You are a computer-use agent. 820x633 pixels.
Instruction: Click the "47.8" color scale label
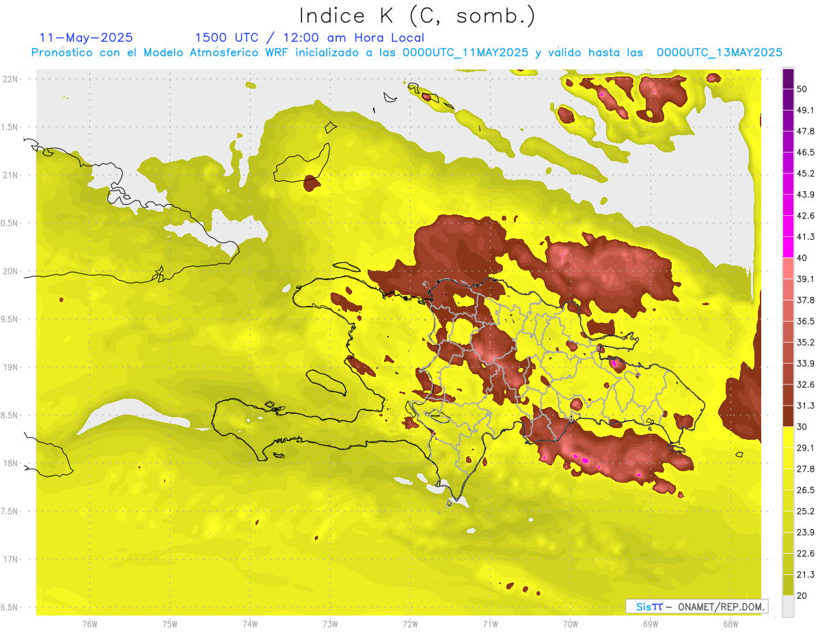coord(806,131)
